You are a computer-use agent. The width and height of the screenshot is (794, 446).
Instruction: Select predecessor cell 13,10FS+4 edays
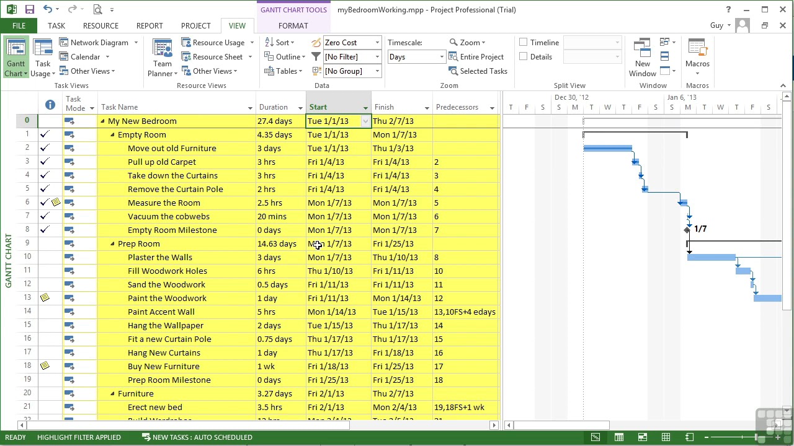coord(465,312)
